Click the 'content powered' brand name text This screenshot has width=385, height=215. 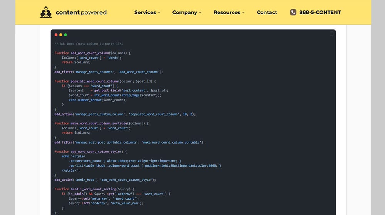pyautogui.click(x=81, y=12)
